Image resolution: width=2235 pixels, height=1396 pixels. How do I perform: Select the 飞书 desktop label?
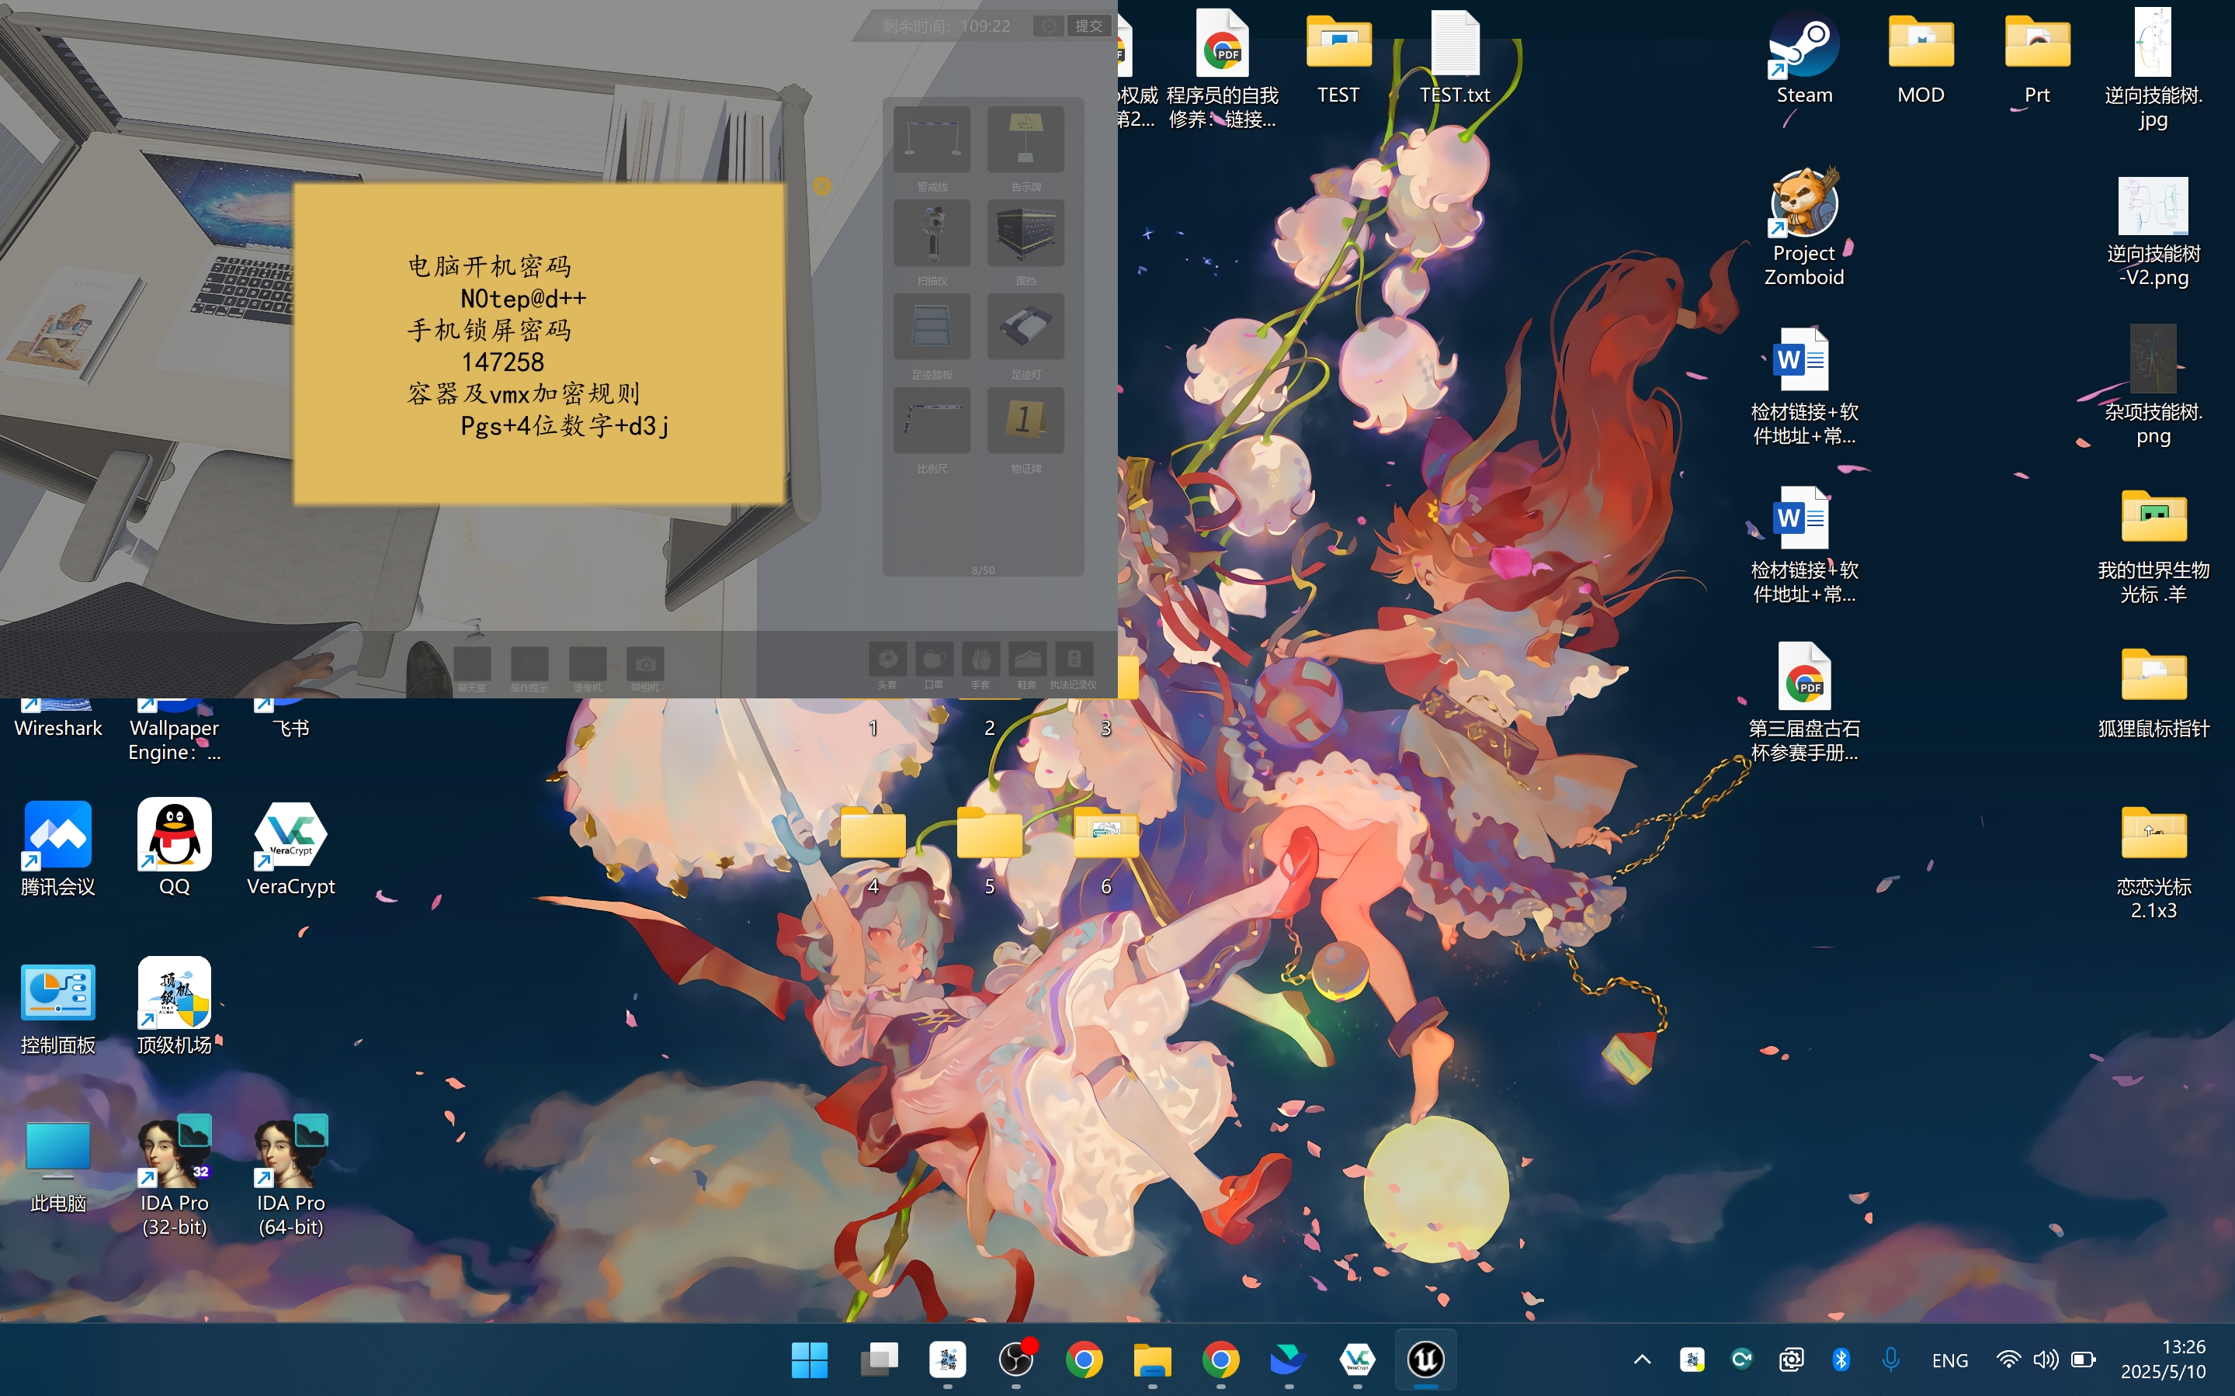(291, 729)
